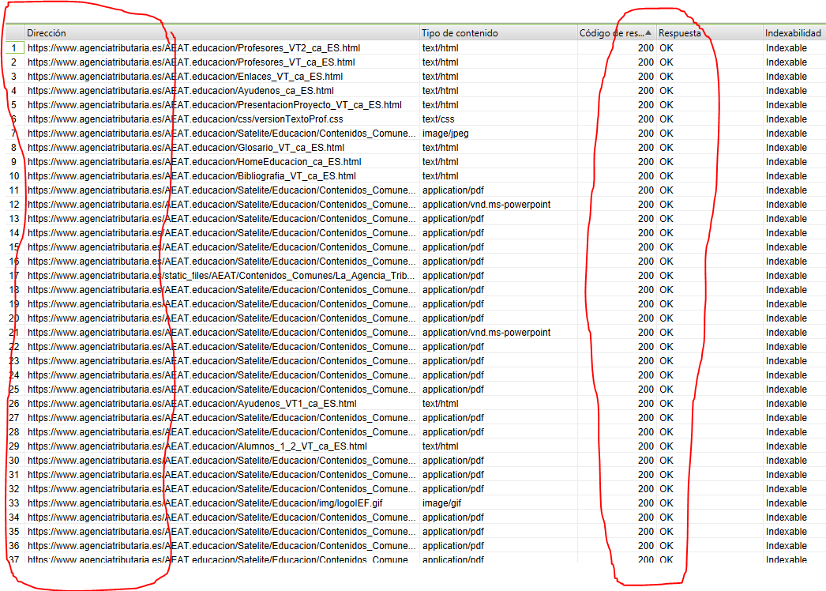Sort by the Tipo de contenido header

(460, 32)
